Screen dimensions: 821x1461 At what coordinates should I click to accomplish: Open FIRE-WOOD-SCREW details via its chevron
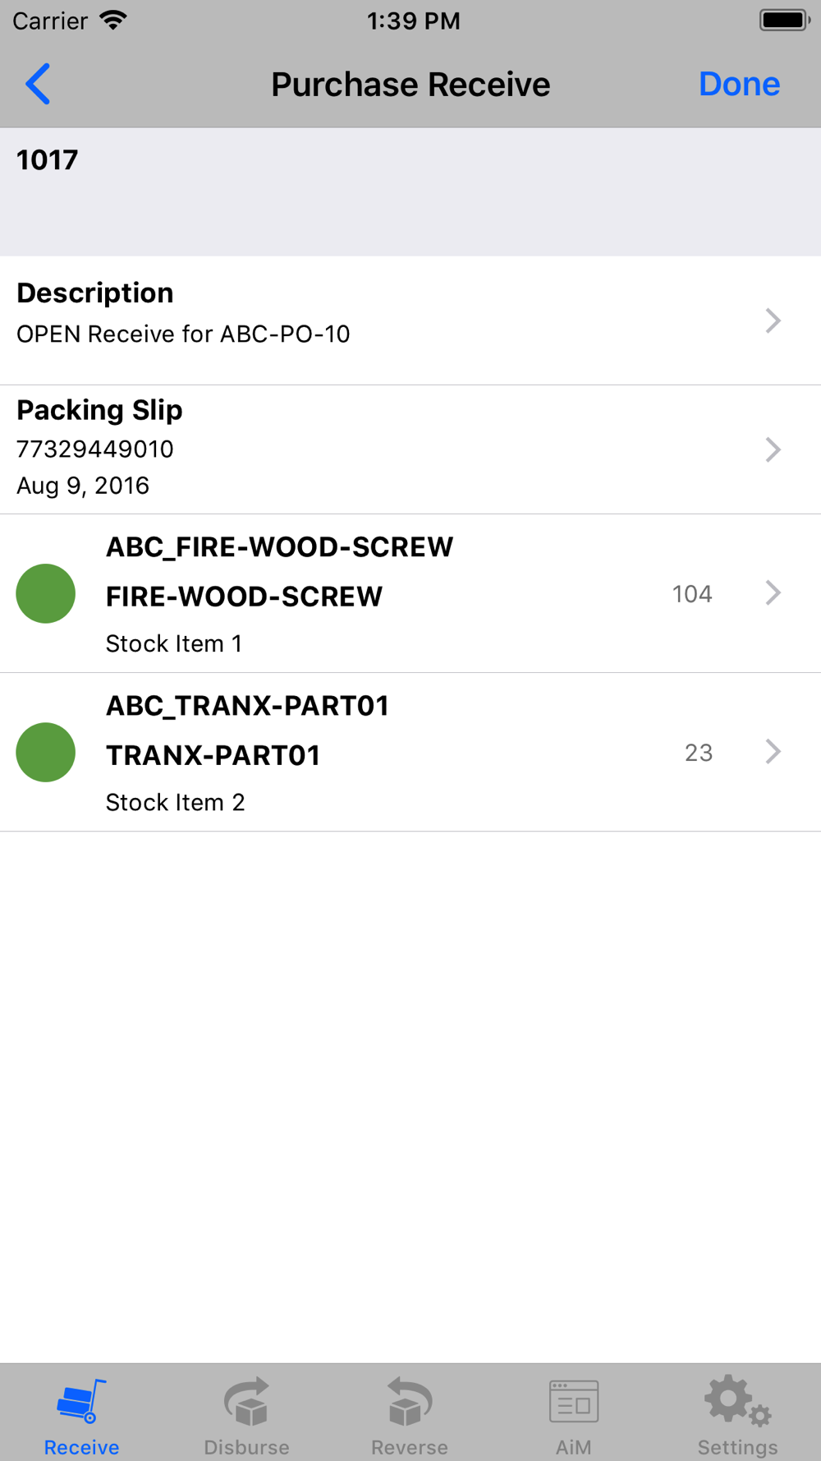point(772,592)
